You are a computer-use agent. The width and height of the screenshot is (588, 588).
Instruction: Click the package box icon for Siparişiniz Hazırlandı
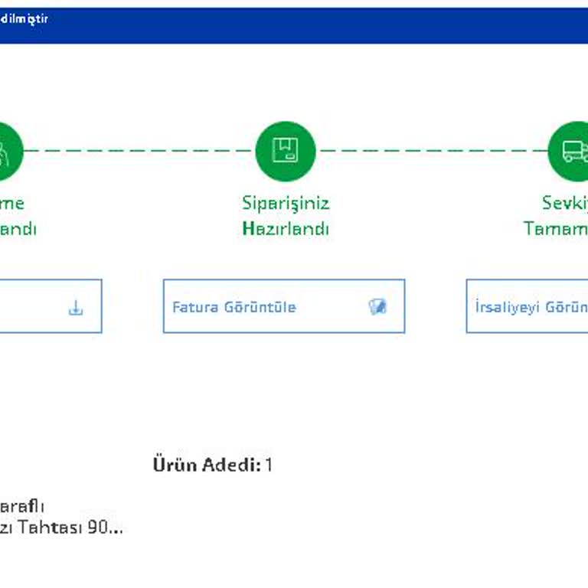click(286, 151)
